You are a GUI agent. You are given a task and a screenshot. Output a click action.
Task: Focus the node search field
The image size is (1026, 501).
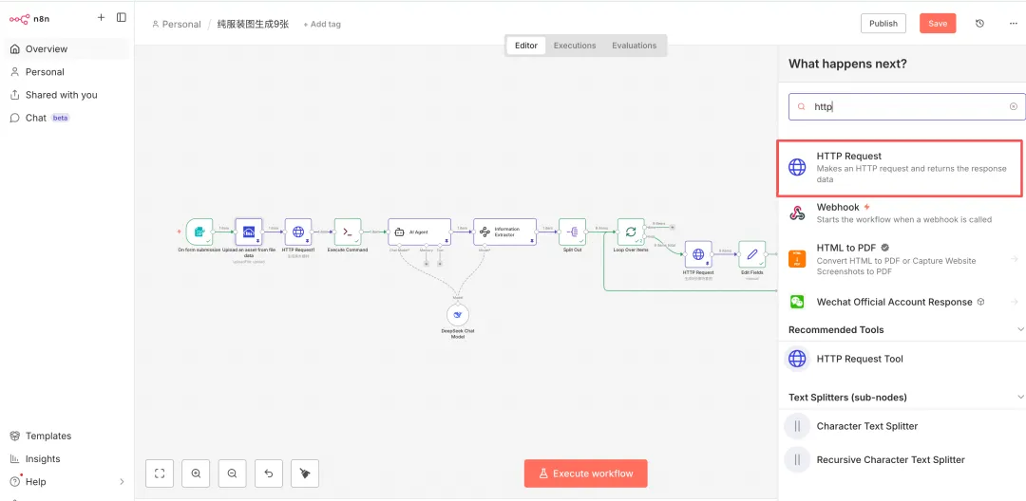point(907,106)
